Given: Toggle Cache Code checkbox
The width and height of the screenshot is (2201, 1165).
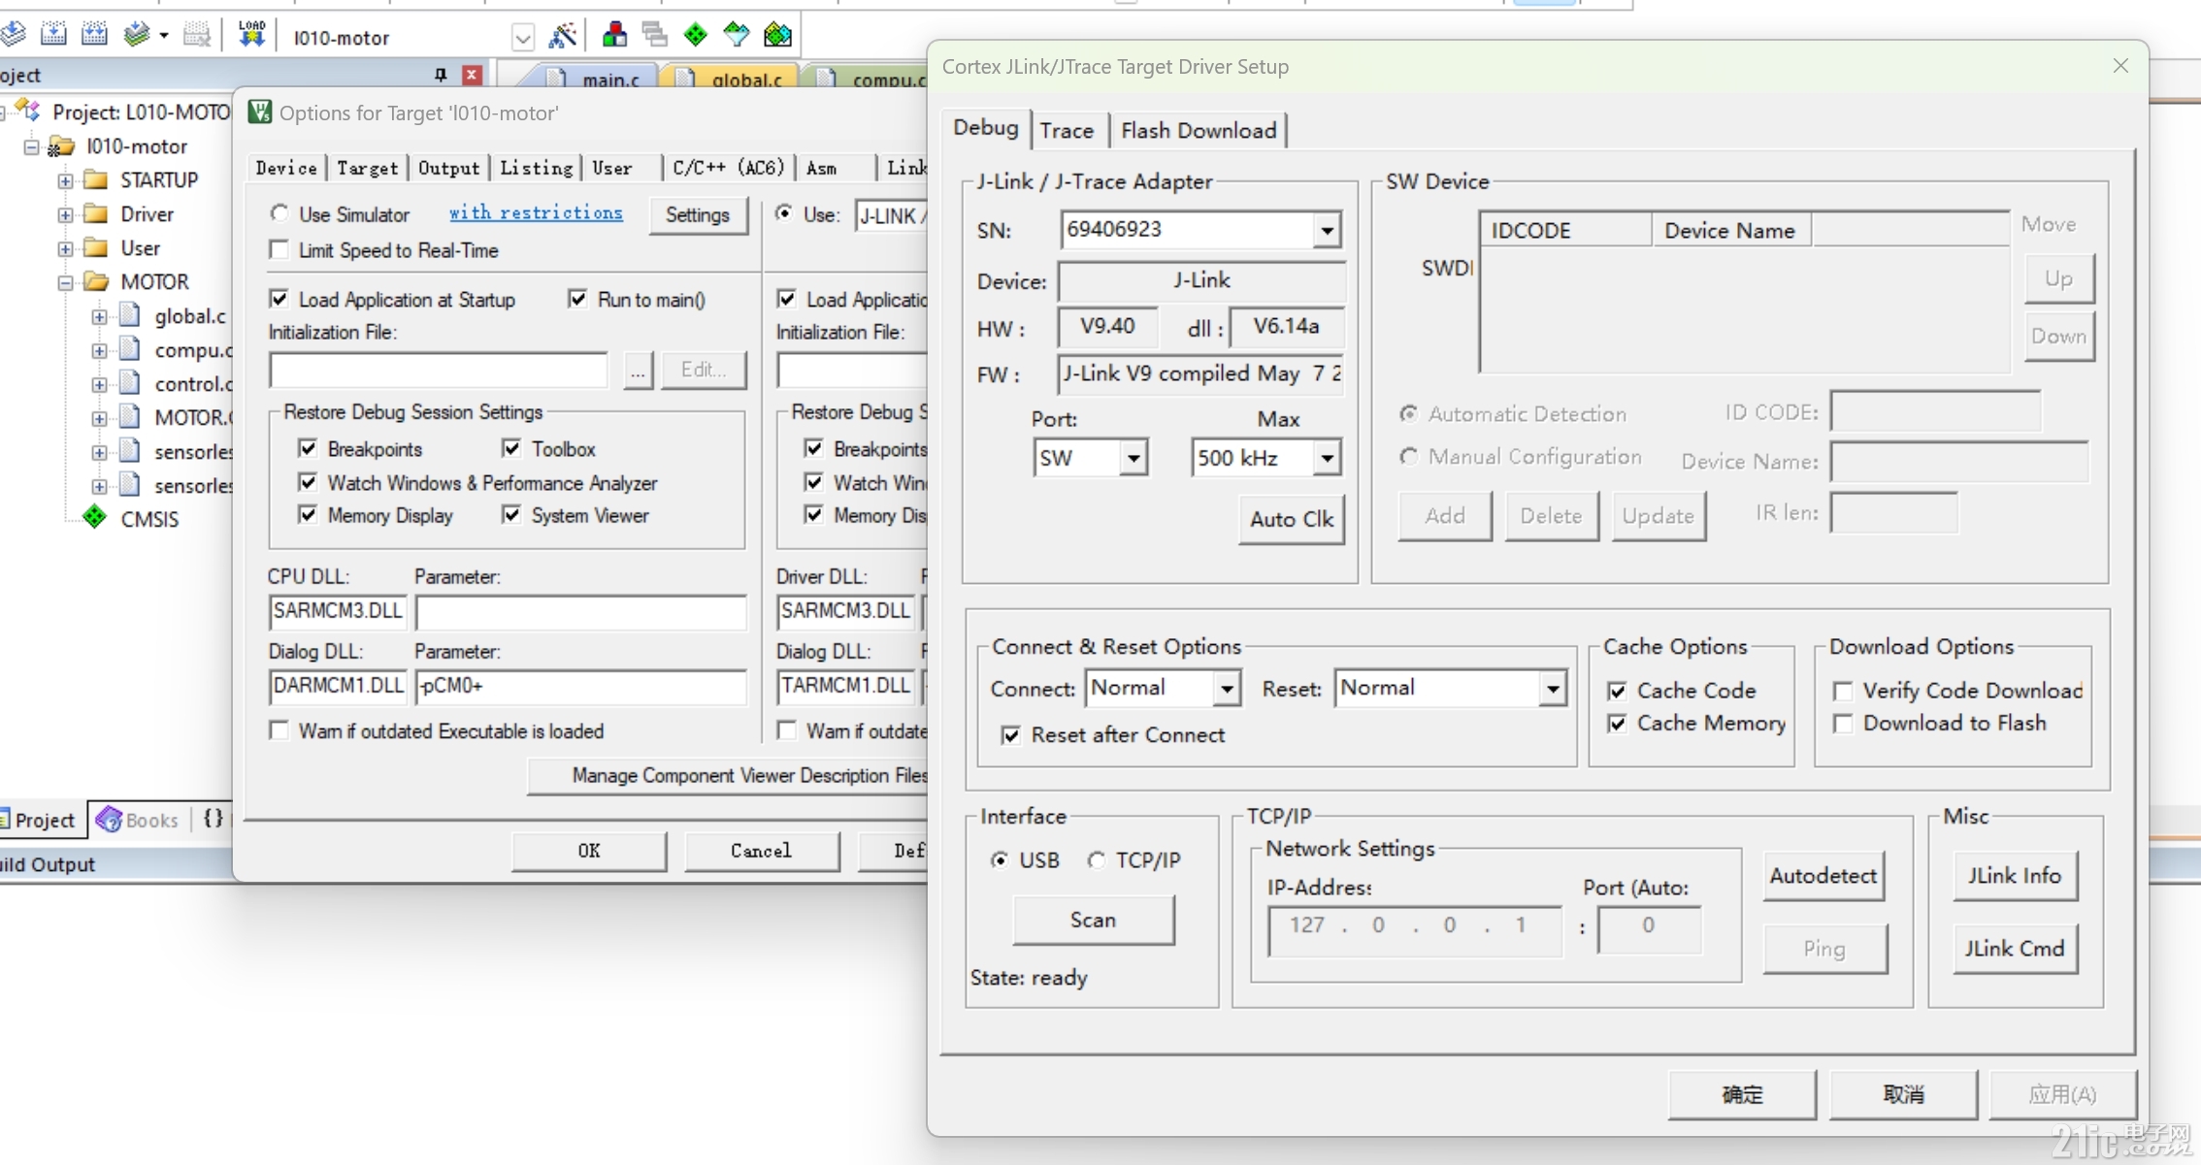Looking at the screenshot, I should (x=1617, y=691).
